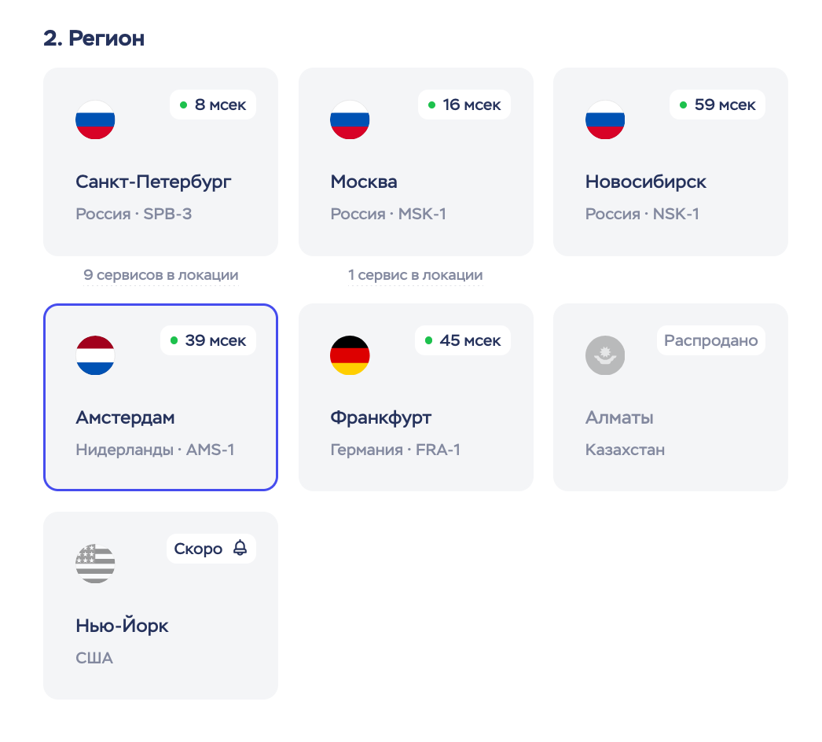
Task: Click the bell notification icon for New York
Action: pos(240,549)
